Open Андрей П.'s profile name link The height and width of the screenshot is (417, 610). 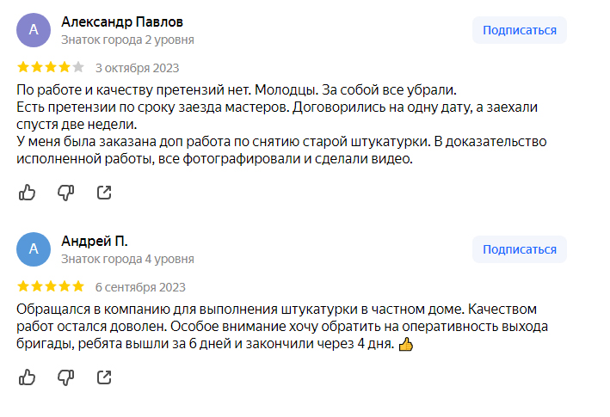tap(95, 241)
